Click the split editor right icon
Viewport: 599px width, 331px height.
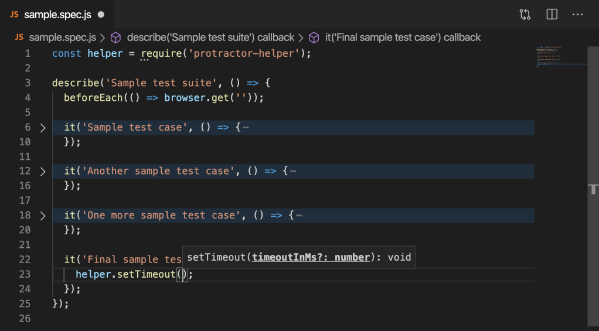tap(552, 14)
